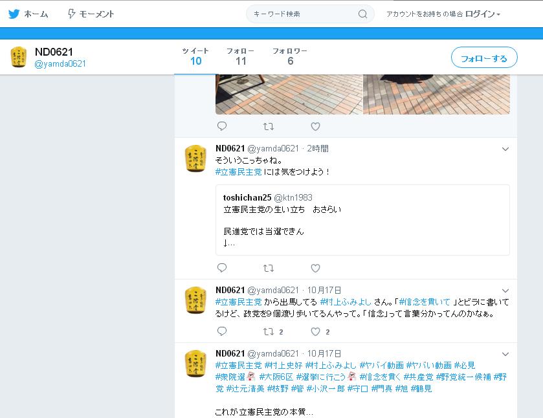Open the #辻元清美 hashtag

(x=245, y=389)
